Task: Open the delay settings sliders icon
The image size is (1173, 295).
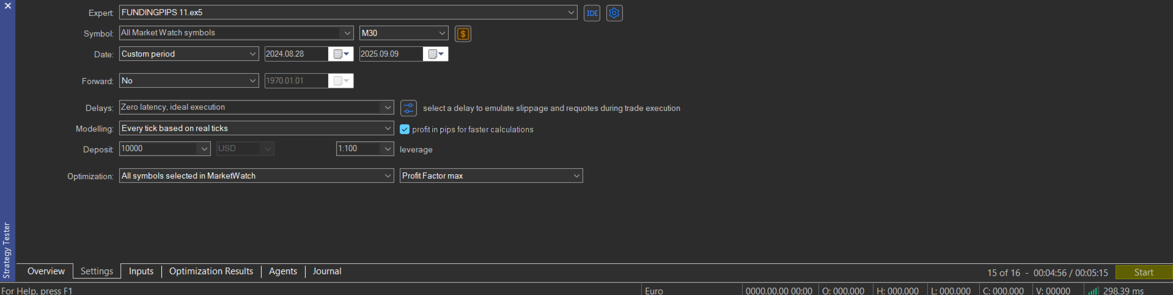Action: 408,108
